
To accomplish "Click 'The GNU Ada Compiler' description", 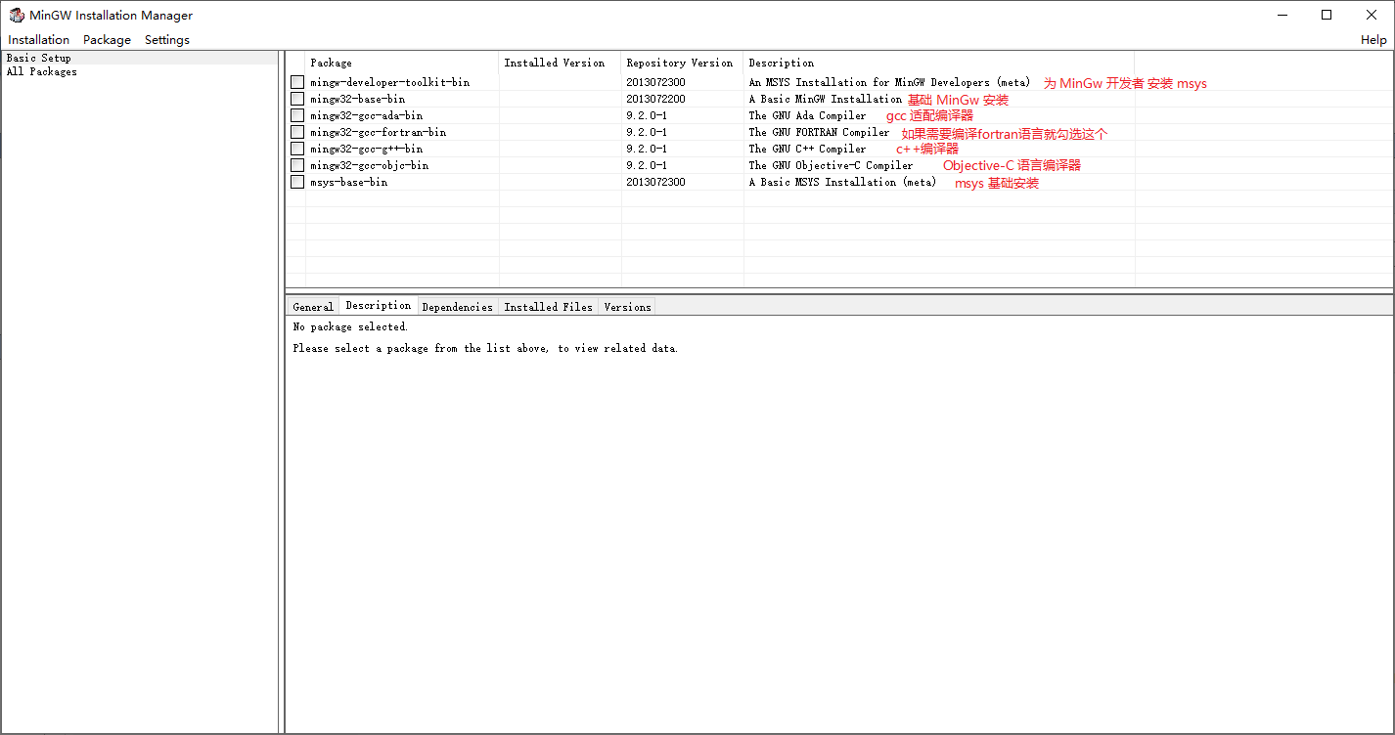I will (808, 115).
